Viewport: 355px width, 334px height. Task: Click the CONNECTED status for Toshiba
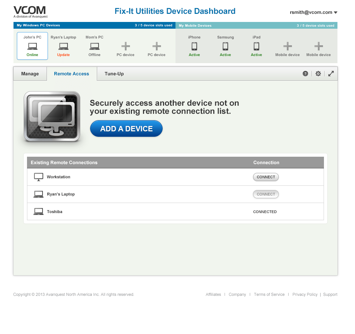tap(265, 212)
